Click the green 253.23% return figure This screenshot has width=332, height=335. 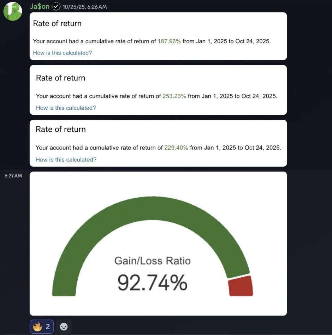click(x=174, y=96)
